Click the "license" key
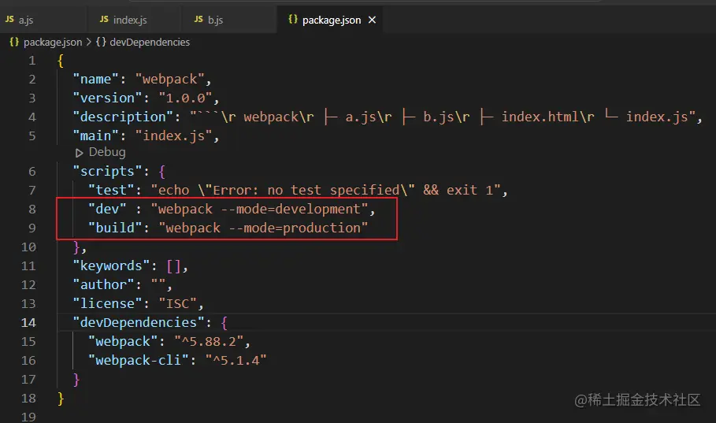716x423 pixels. 108,304
